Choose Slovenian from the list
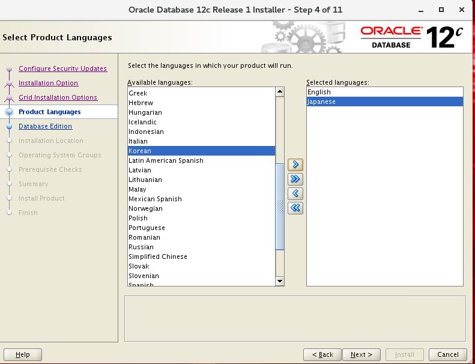This screenshot has width=475, height=364. [201, 276]
